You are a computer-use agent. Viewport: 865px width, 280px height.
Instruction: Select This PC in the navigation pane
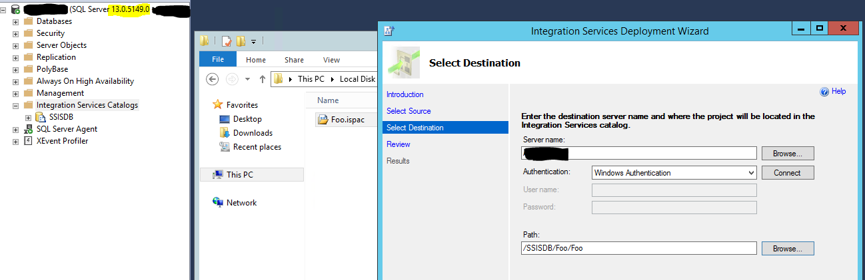251,175
